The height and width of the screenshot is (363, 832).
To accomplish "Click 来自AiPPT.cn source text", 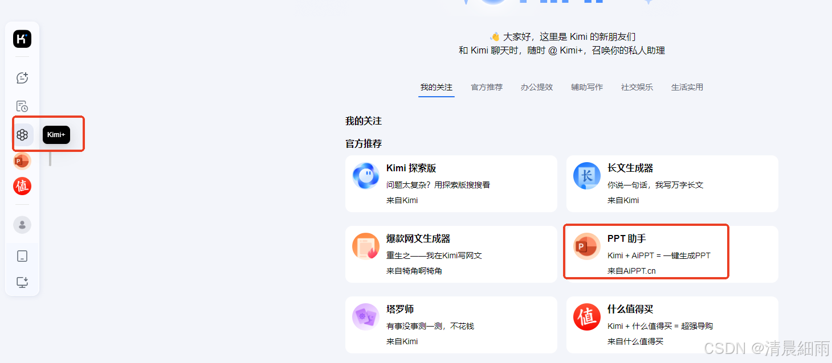I will click(631, 271).
